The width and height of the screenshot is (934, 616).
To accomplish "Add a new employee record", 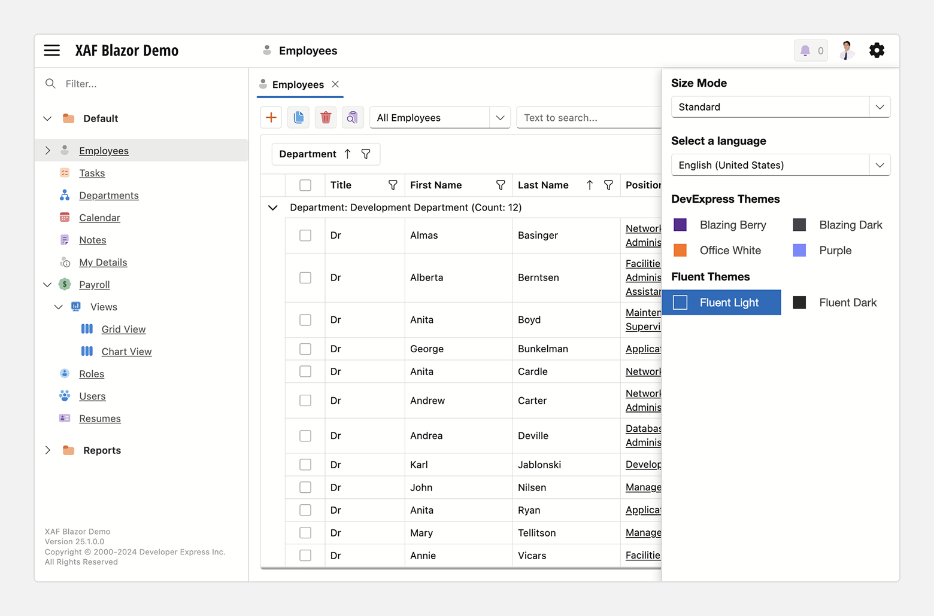I will coord(271,117).
